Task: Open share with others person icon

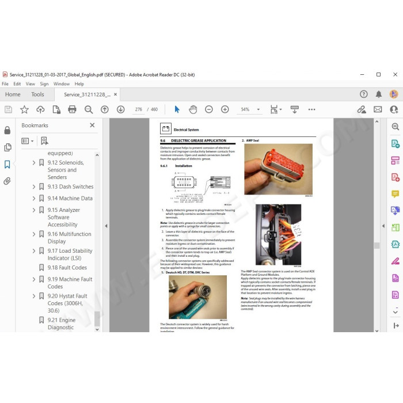Action: pyautogui.click(x=394, y=109)
